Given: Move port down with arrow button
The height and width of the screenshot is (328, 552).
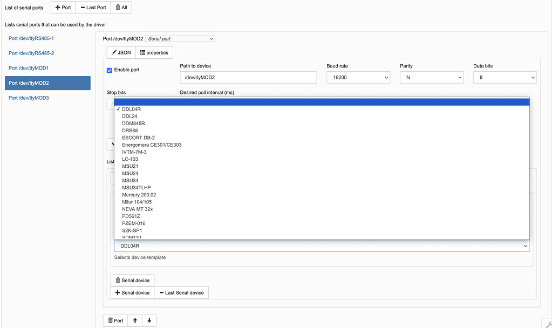Looking at the screenshot, I should (149, 320).
